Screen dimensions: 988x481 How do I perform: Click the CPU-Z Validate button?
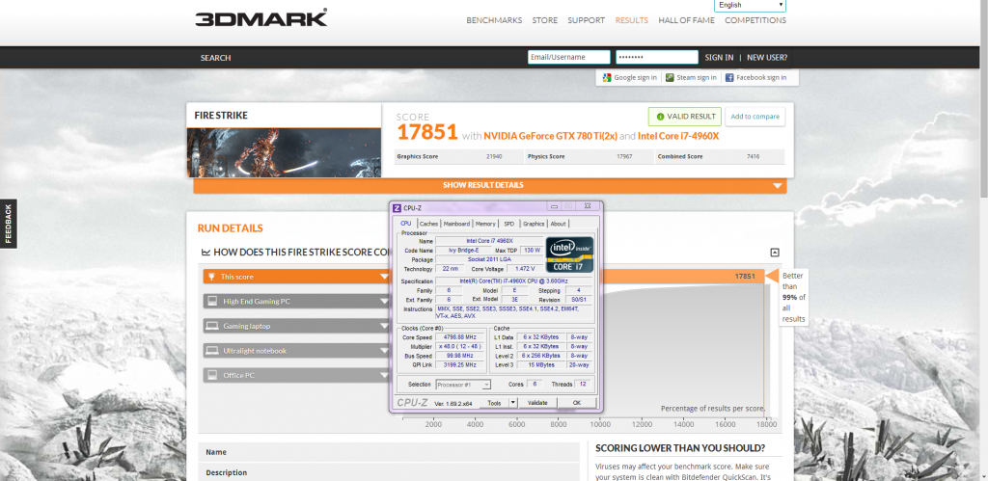(x=537, y=402)
